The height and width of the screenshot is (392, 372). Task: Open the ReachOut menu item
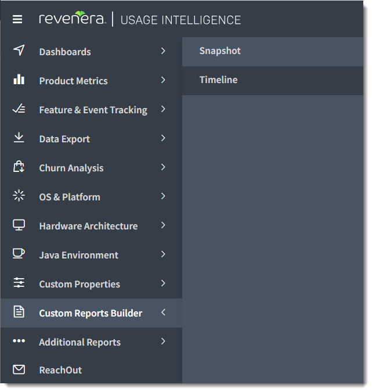click(x=91, y=370)
